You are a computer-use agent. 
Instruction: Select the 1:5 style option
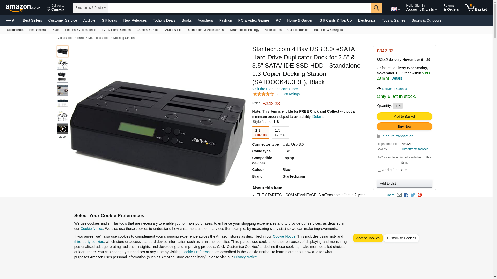coord(281,133)
